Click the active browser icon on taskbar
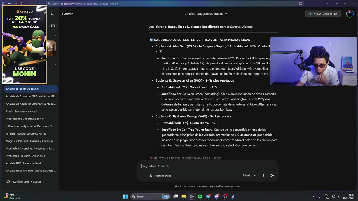This screenshot has width=358, height=201. click(x=192, y=197)
